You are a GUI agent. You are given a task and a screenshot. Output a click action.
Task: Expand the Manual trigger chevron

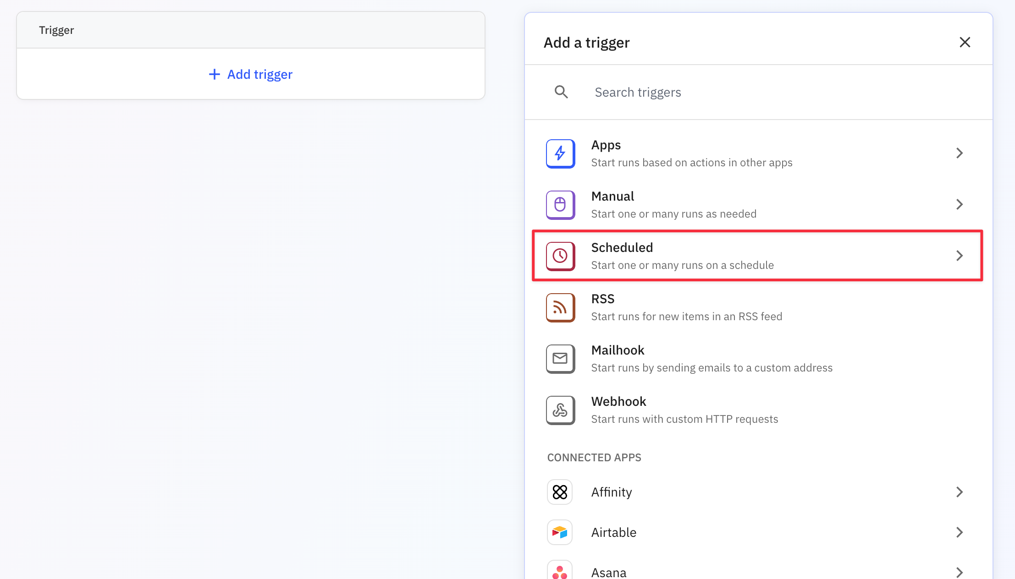point(960,204)
